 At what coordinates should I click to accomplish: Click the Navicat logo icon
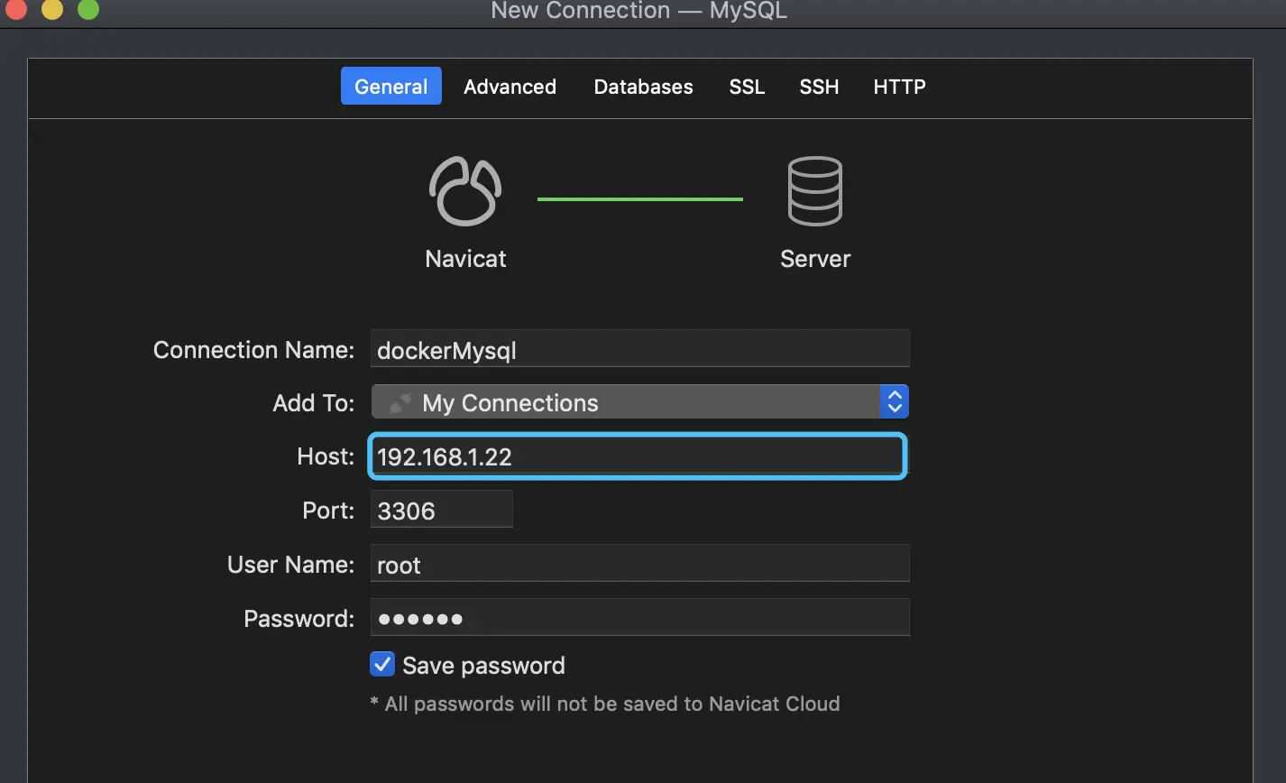465,191
